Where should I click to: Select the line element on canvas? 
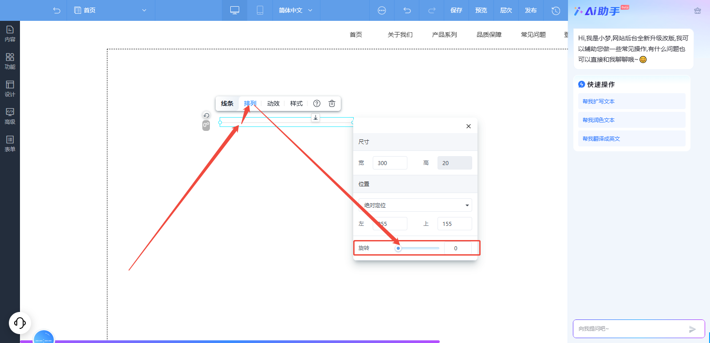click(287, 122)
